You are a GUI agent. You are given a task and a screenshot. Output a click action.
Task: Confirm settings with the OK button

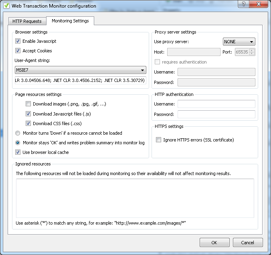point(214,243)
